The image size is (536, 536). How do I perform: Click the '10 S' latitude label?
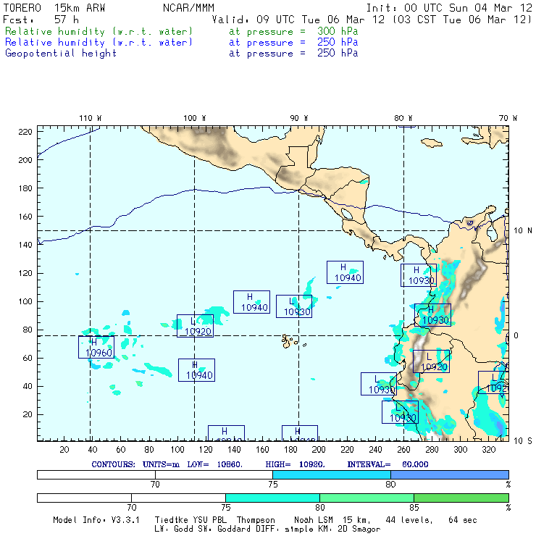pyautogui.click(x=523, y=441)
